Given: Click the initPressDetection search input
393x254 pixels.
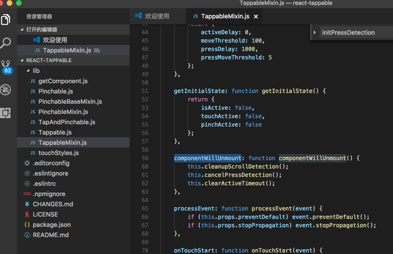Looking at the screenshot, I should pyautogui.click(x=356, y=33).
